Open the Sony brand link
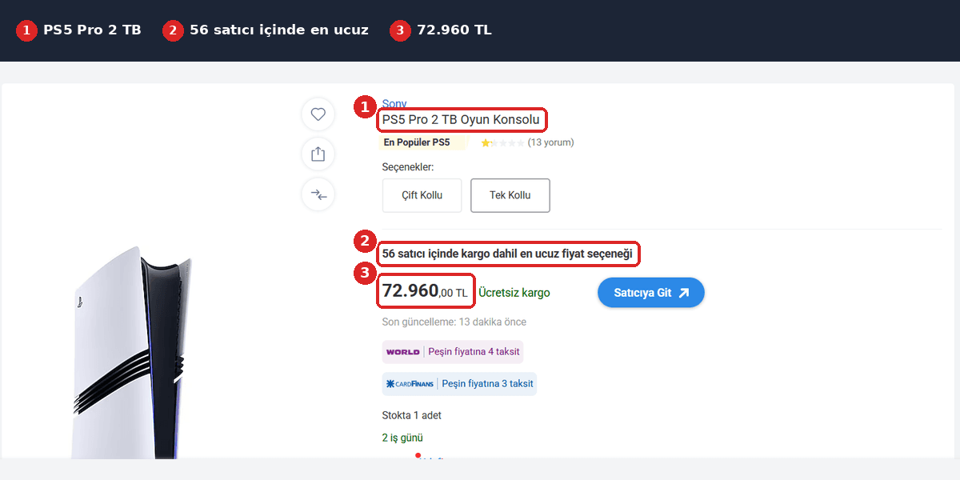The height and width of the screenshot is (480, 960). pos(394,103)
